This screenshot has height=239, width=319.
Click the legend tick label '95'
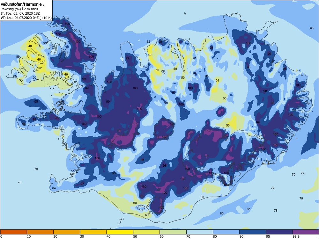pos(268,236)
